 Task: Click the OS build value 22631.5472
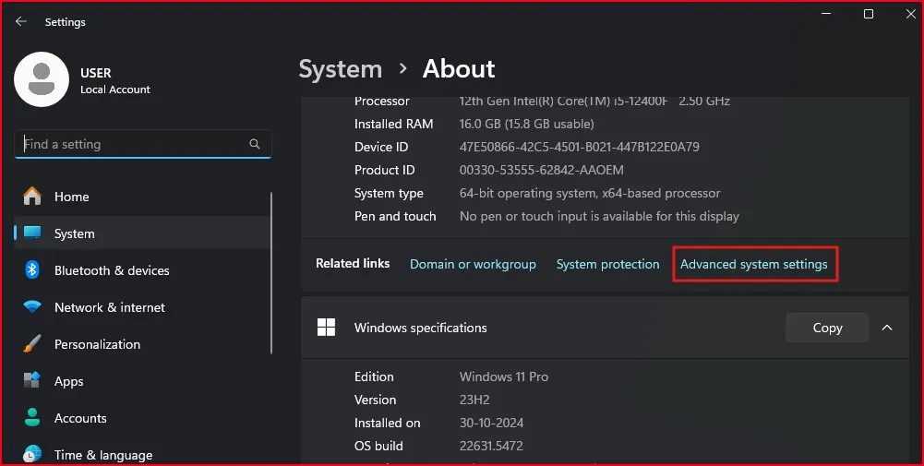pos(491,446)
